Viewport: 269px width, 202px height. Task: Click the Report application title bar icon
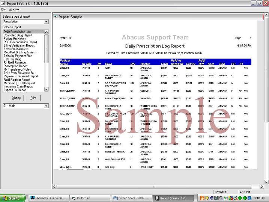[3, 3]
